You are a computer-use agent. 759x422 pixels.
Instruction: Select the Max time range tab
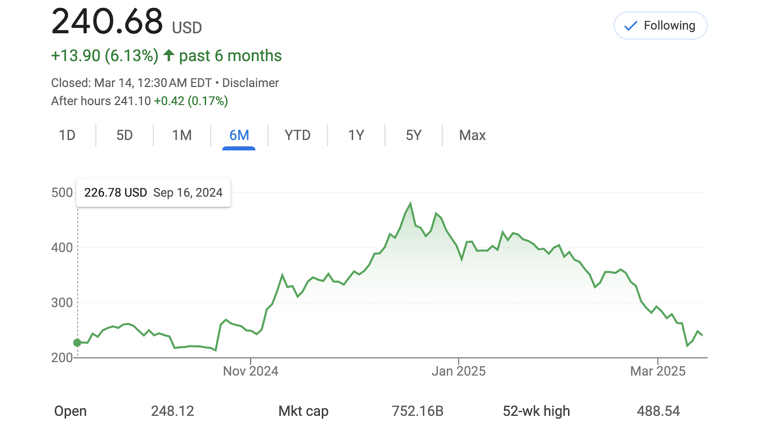[472, 135]
